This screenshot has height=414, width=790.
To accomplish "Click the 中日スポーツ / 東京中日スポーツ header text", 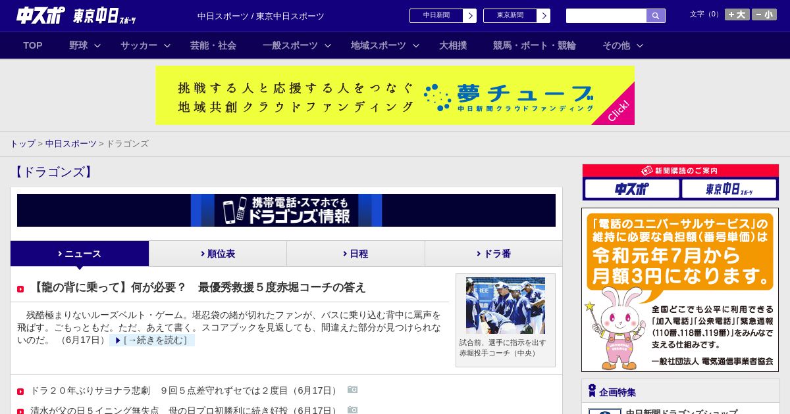I will (x=261, y=16).
